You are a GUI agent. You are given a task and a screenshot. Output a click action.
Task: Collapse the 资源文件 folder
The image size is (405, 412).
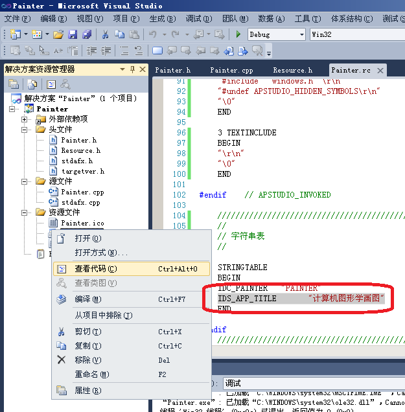tap(24, 212)
